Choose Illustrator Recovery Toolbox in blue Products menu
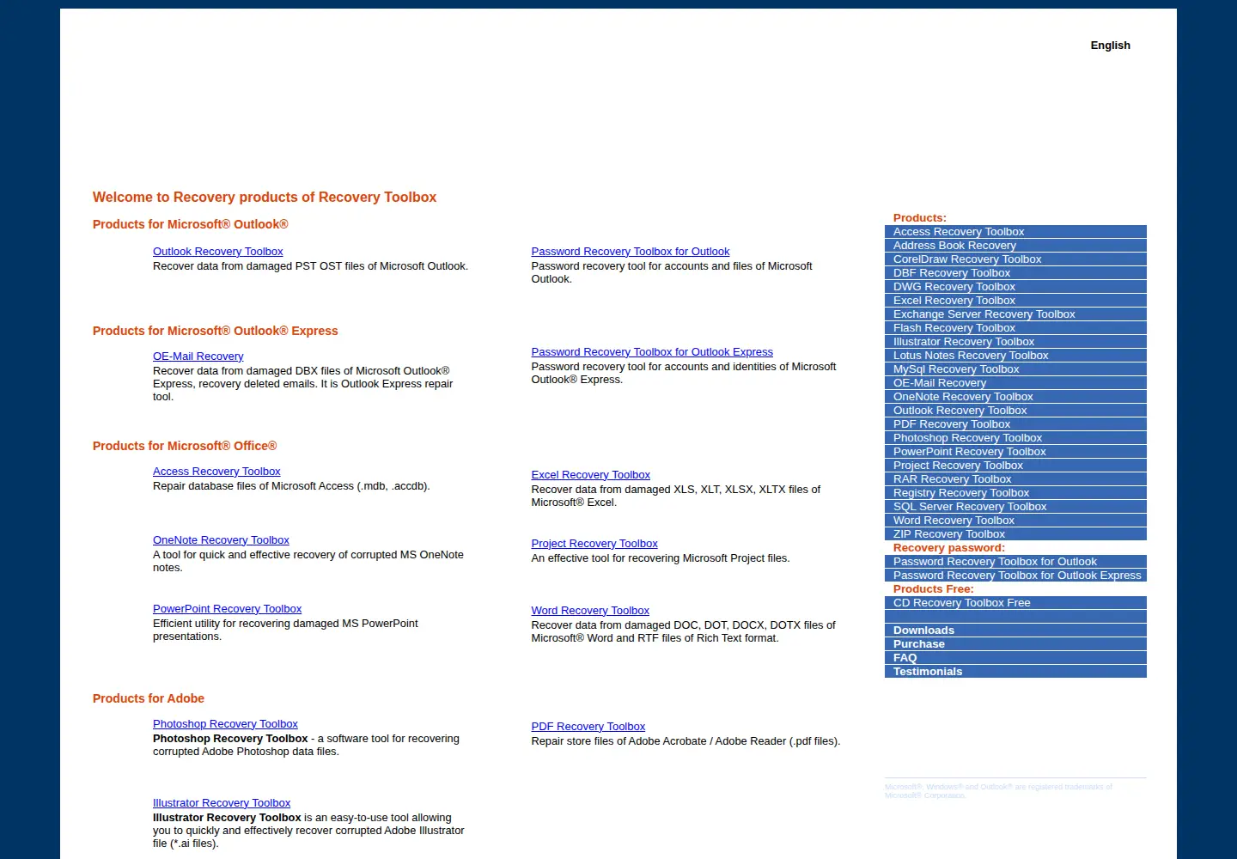This screenshot has height=859, width=1237. 1015,342
